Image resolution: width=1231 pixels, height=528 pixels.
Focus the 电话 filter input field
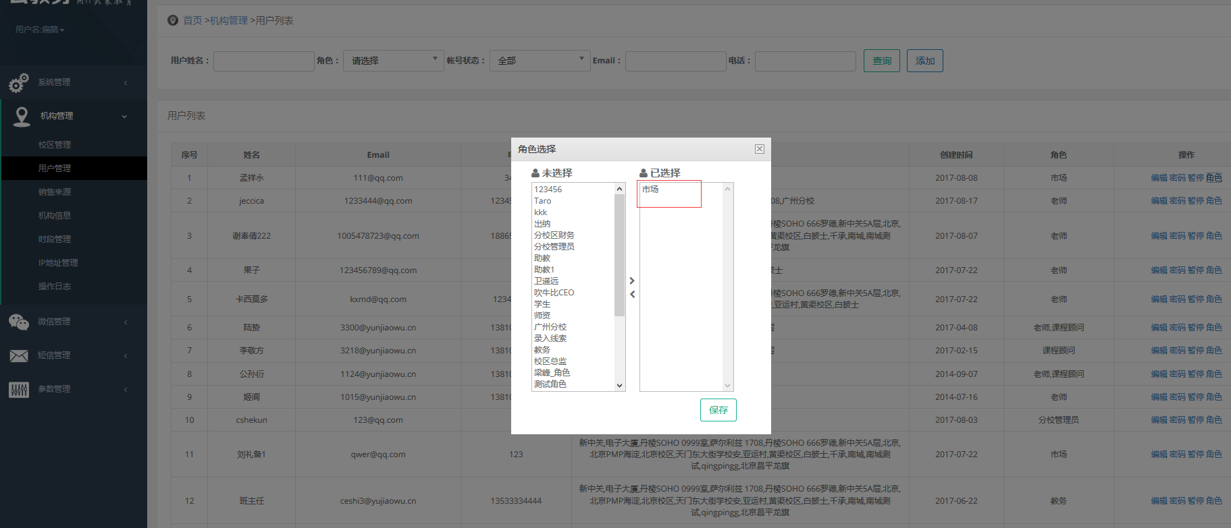pyautogui.click(x=806, y=61)
